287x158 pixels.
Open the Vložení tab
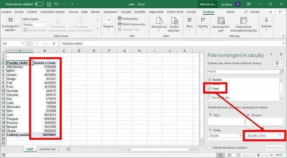(x=32, y=12)
